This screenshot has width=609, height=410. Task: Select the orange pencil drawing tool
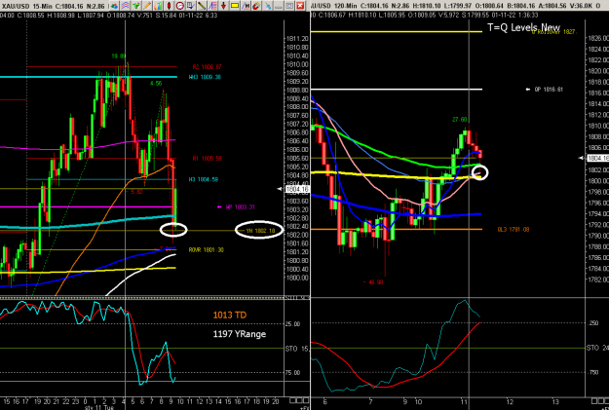click(147, 6)
